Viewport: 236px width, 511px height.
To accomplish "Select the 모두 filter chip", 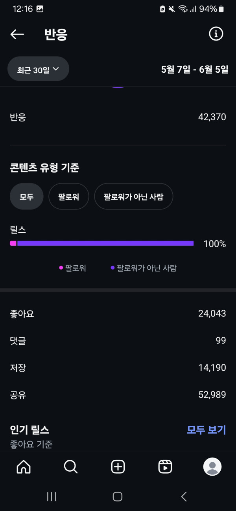I will (26, 197).
